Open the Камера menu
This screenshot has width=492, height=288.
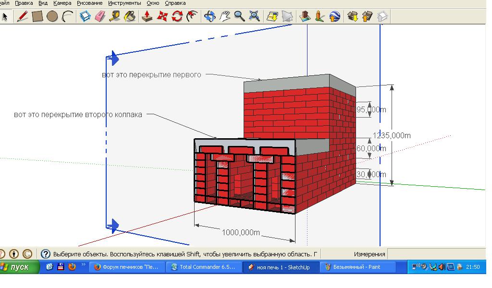click(62, 3)
